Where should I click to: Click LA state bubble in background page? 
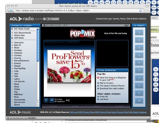point(156,79)
